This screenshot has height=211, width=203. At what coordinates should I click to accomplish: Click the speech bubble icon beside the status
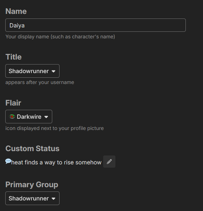(x=8, y=161)
